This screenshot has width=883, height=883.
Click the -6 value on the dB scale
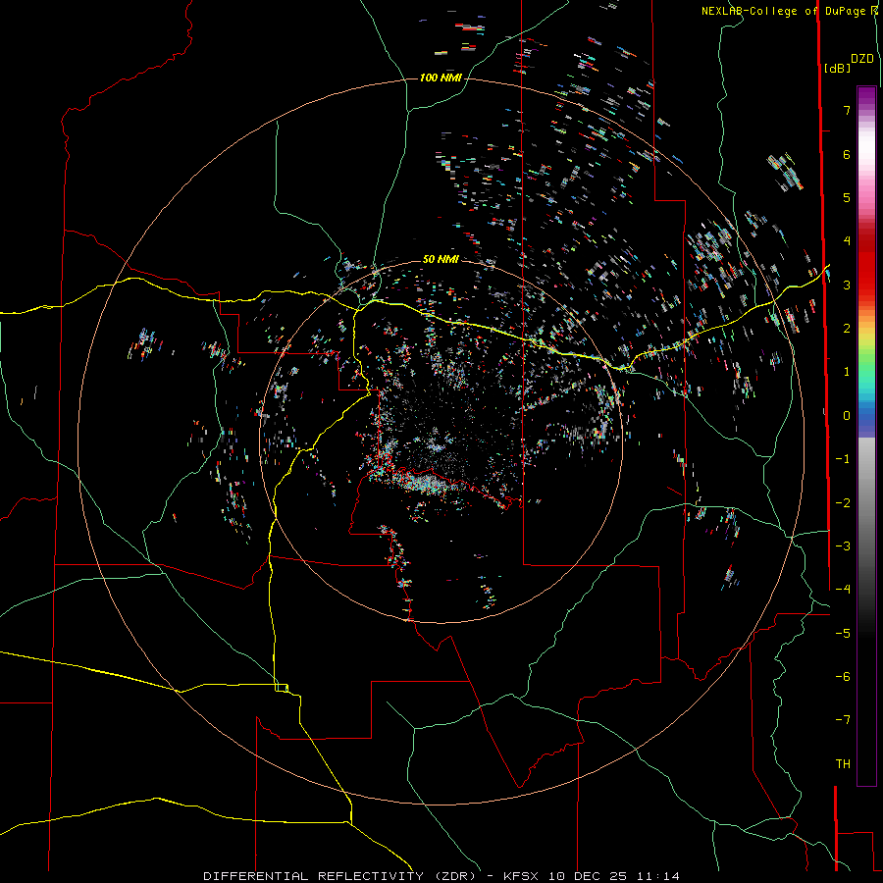pos(843,677)
